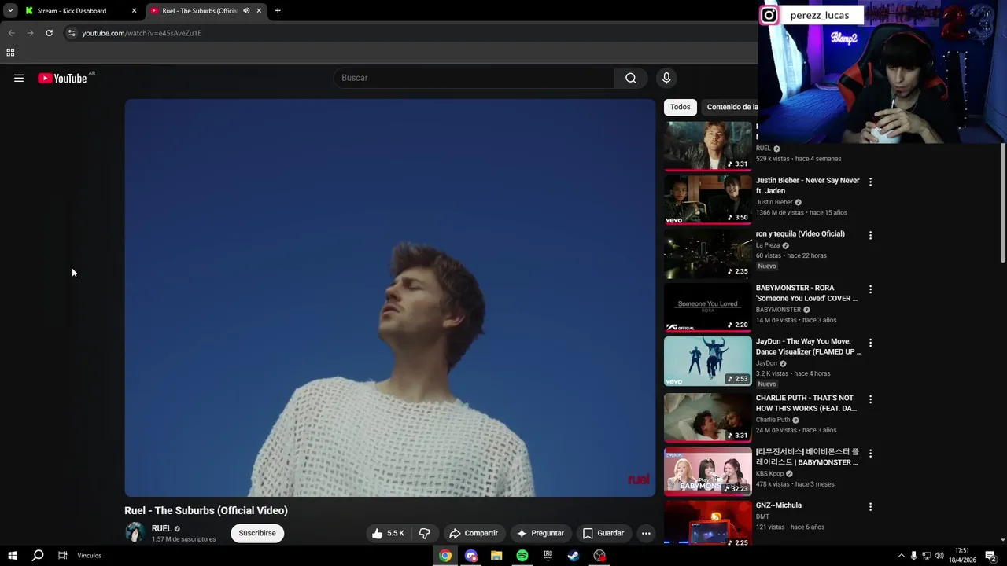Open options menu for ron y tequila video
The width and height of the screenshot is (1007, 566).
870,235
